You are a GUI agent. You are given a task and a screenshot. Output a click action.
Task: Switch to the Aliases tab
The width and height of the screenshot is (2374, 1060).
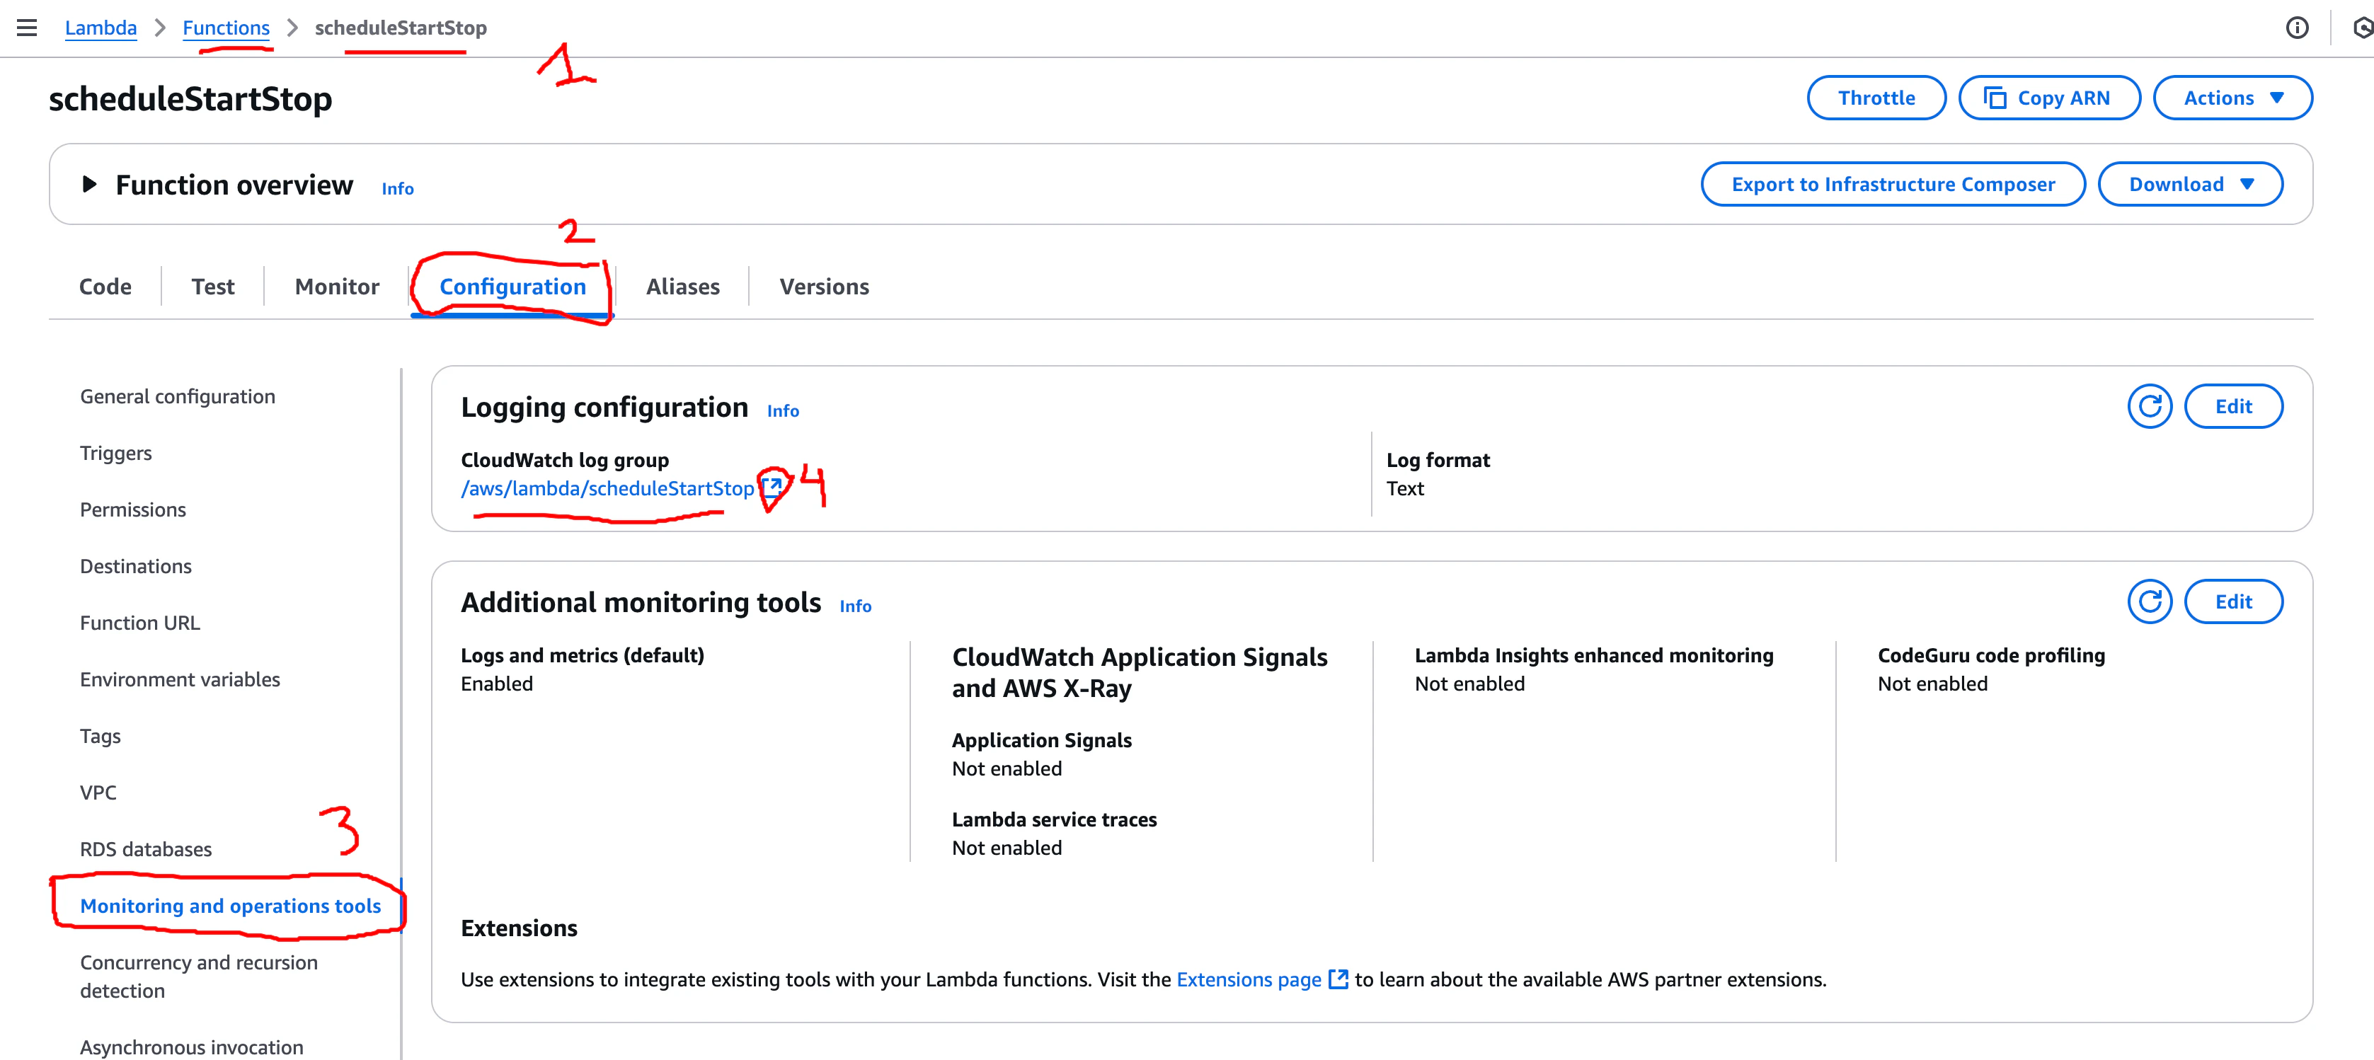682,287
